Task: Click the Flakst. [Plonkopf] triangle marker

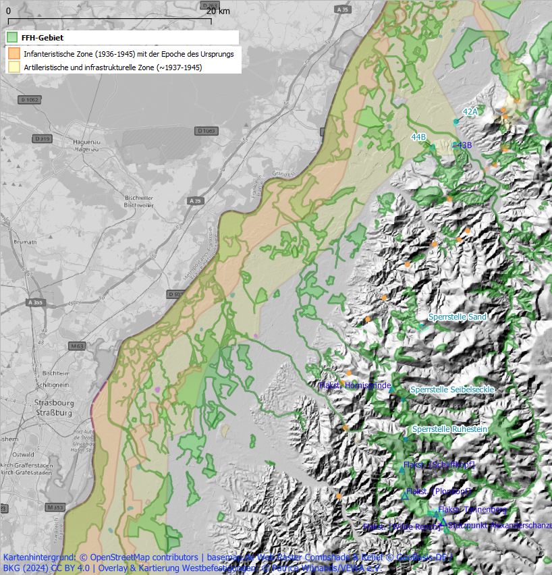Action: pyautogui.click(x=404, y=496)
